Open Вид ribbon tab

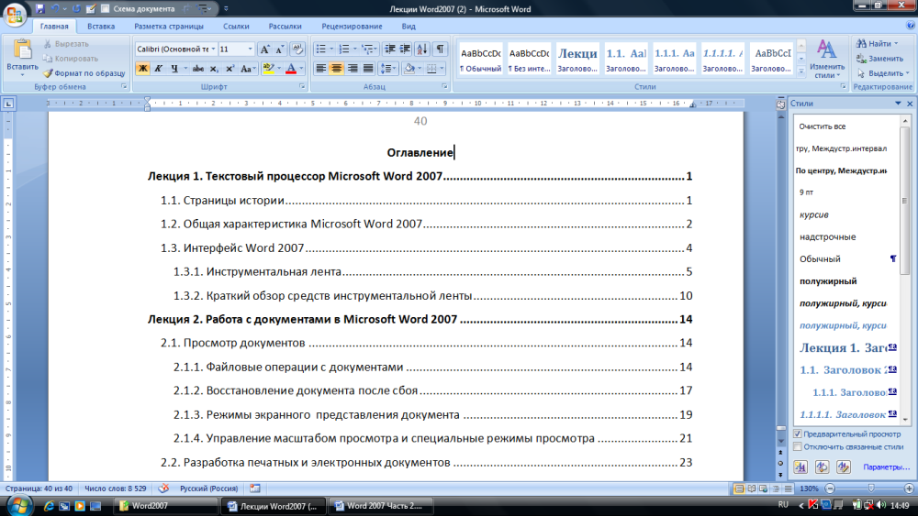[x=409, y=27]
